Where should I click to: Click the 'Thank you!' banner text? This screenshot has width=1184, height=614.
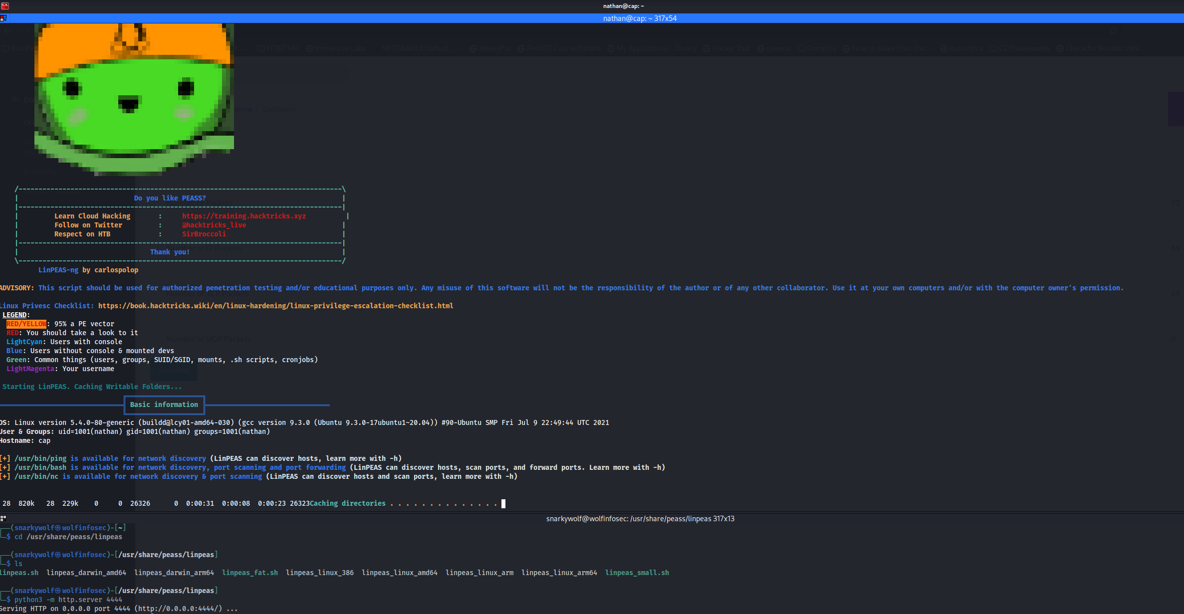(170, 252)
